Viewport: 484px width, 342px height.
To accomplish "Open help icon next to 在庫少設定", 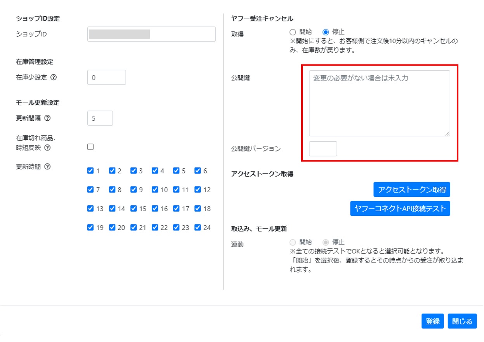I will tap(54, 77).
